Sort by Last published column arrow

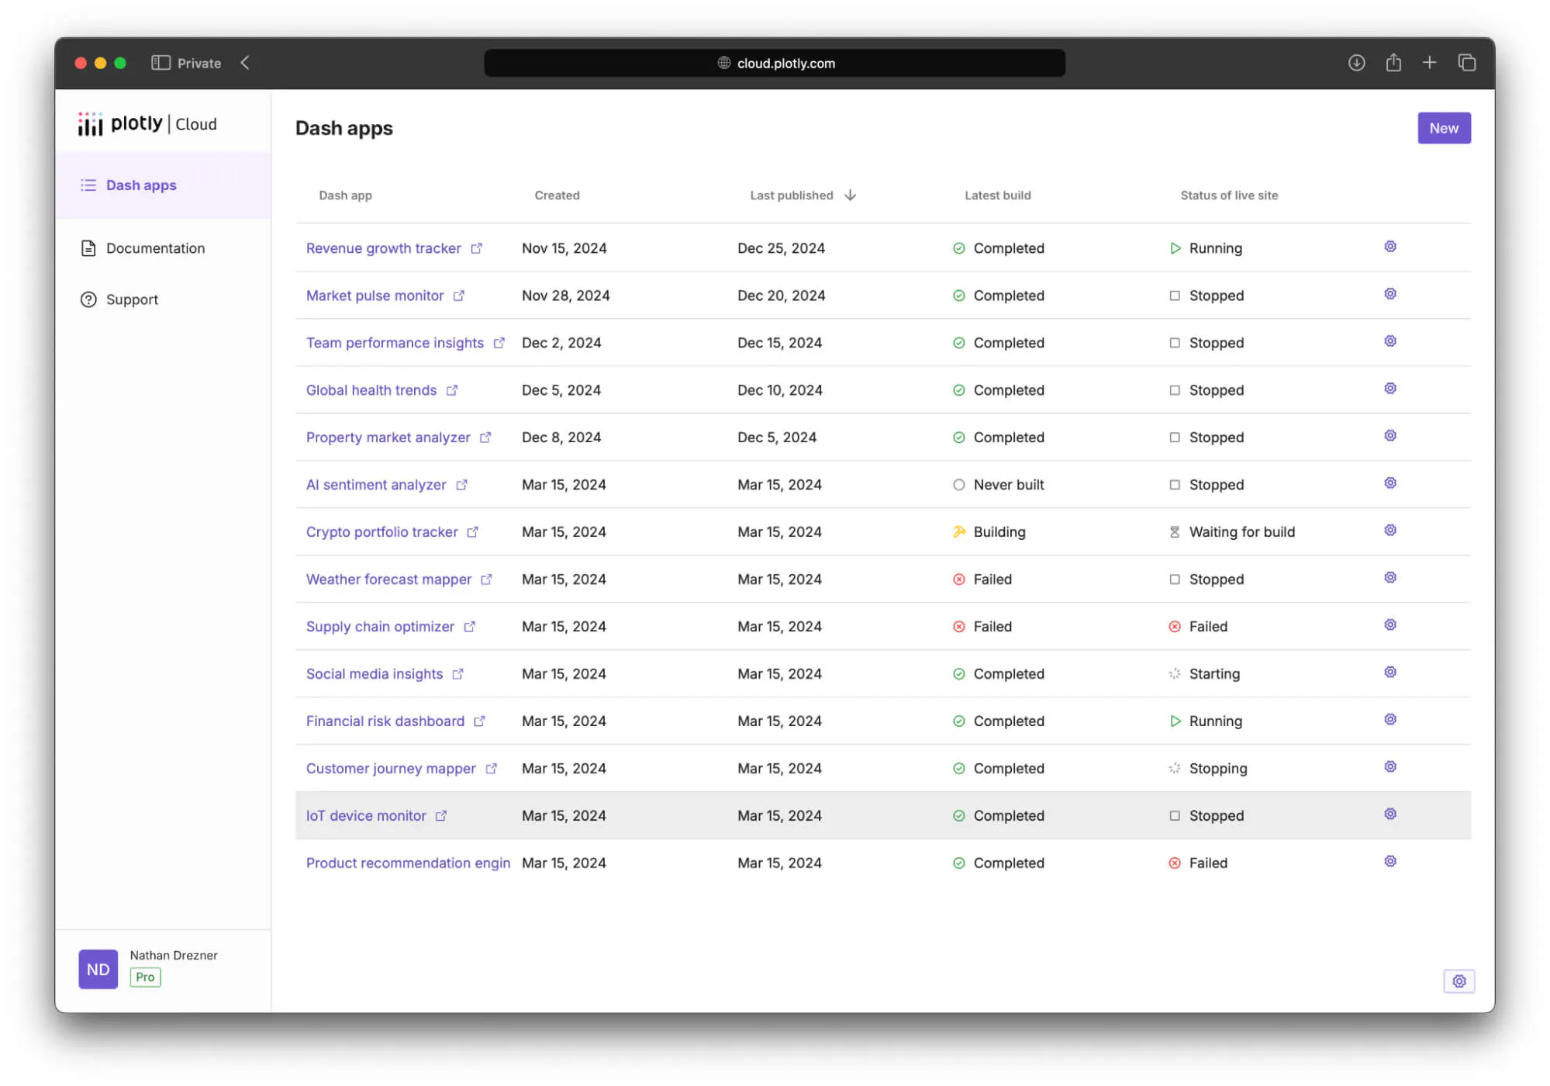(x=850, y=195)
